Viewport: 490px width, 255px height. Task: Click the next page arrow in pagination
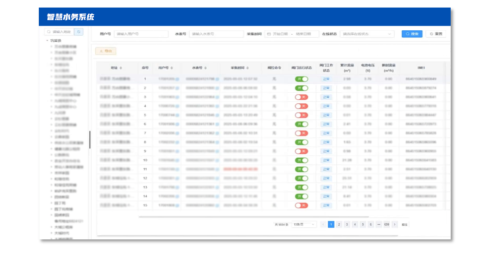pos(395,224)
